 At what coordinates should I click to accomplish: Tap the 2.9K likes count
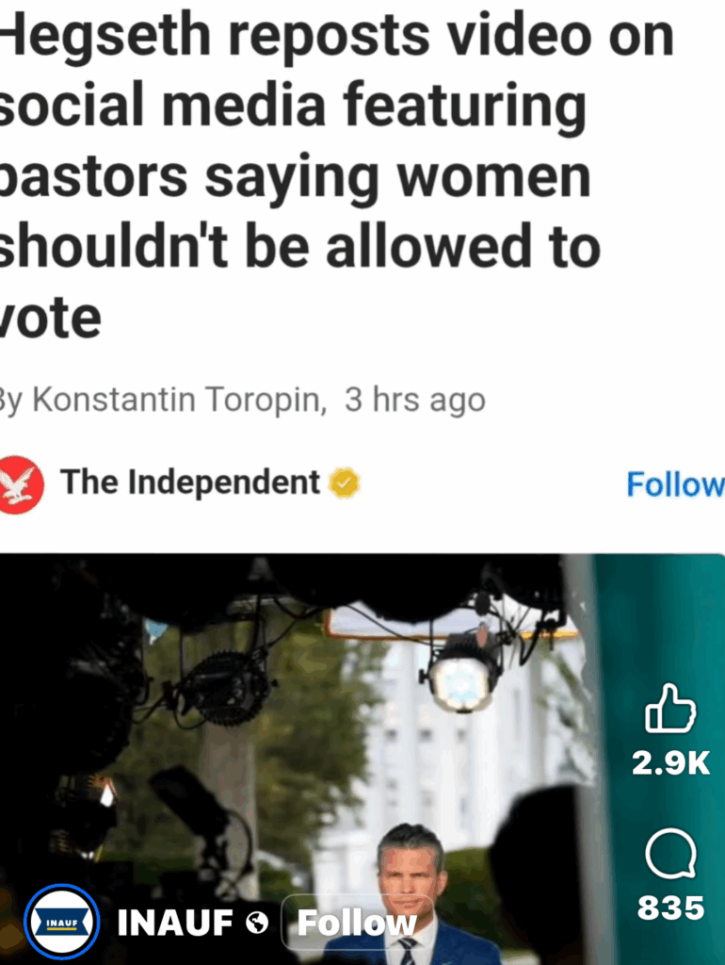pos(671,763)
